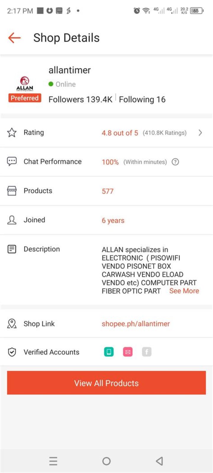
Task: Tap the red back arrow icon
Action: click(14, 38)
